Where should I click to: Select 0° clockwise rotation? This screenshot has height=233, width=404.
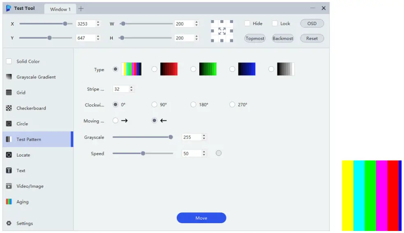115,105
